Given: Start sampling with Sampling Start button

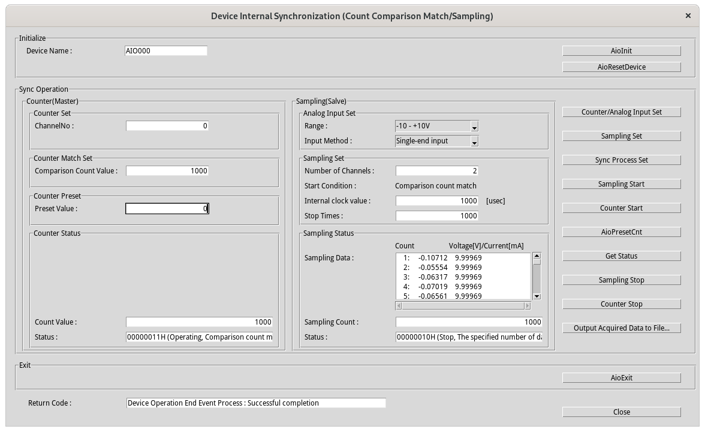Looking at the screenshot, I should (x=621, y=184).
